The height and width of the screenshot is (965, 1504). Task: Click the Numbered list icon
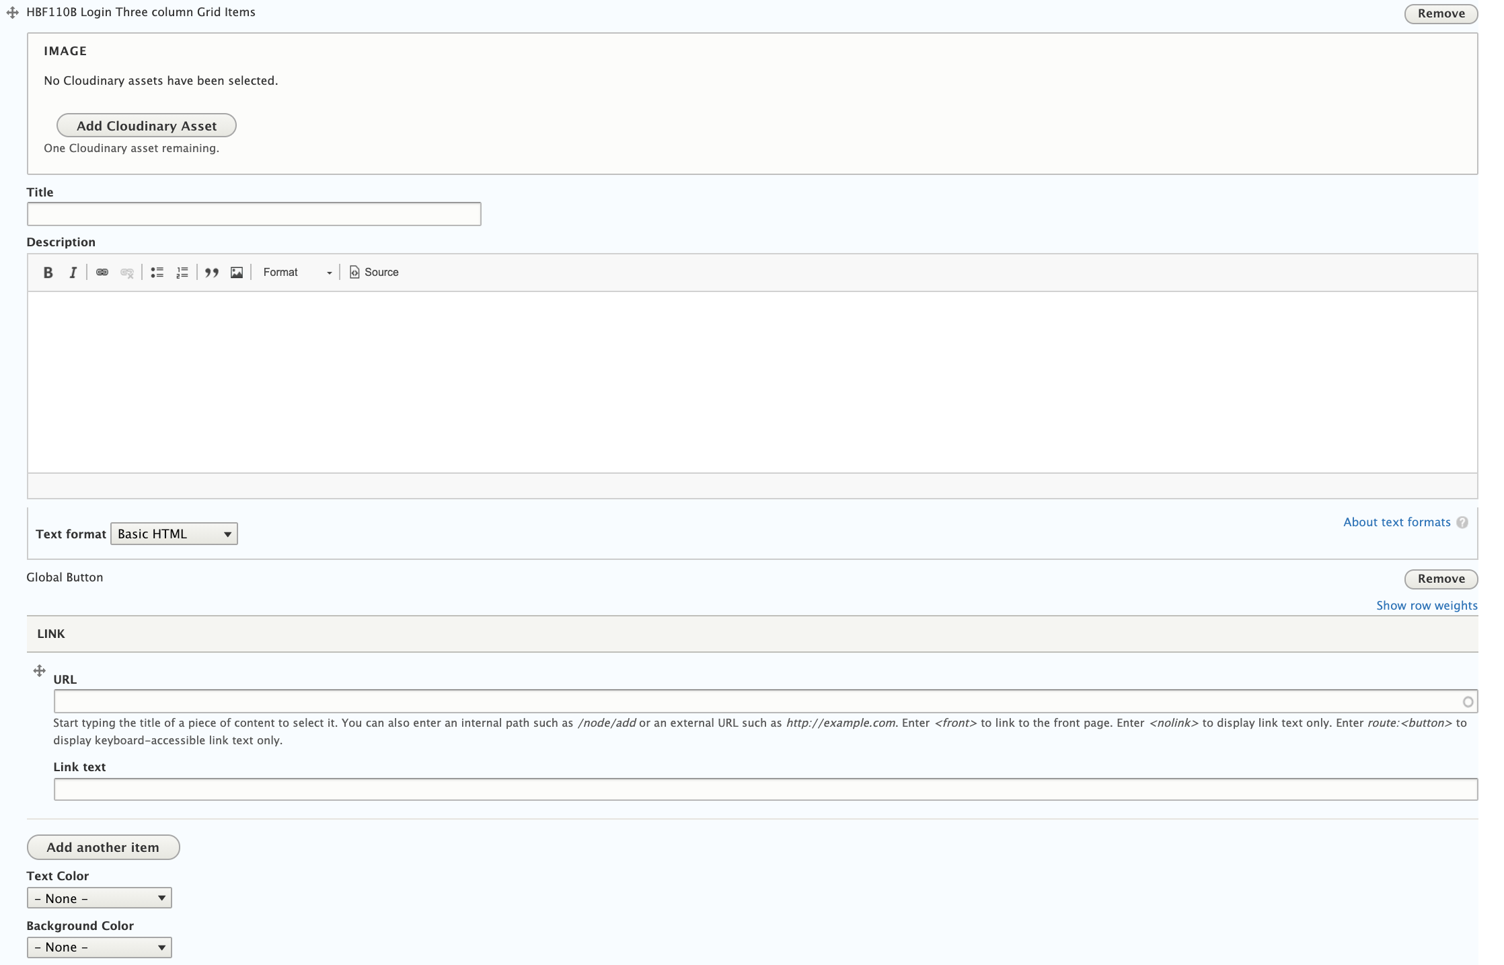[183, 272]
